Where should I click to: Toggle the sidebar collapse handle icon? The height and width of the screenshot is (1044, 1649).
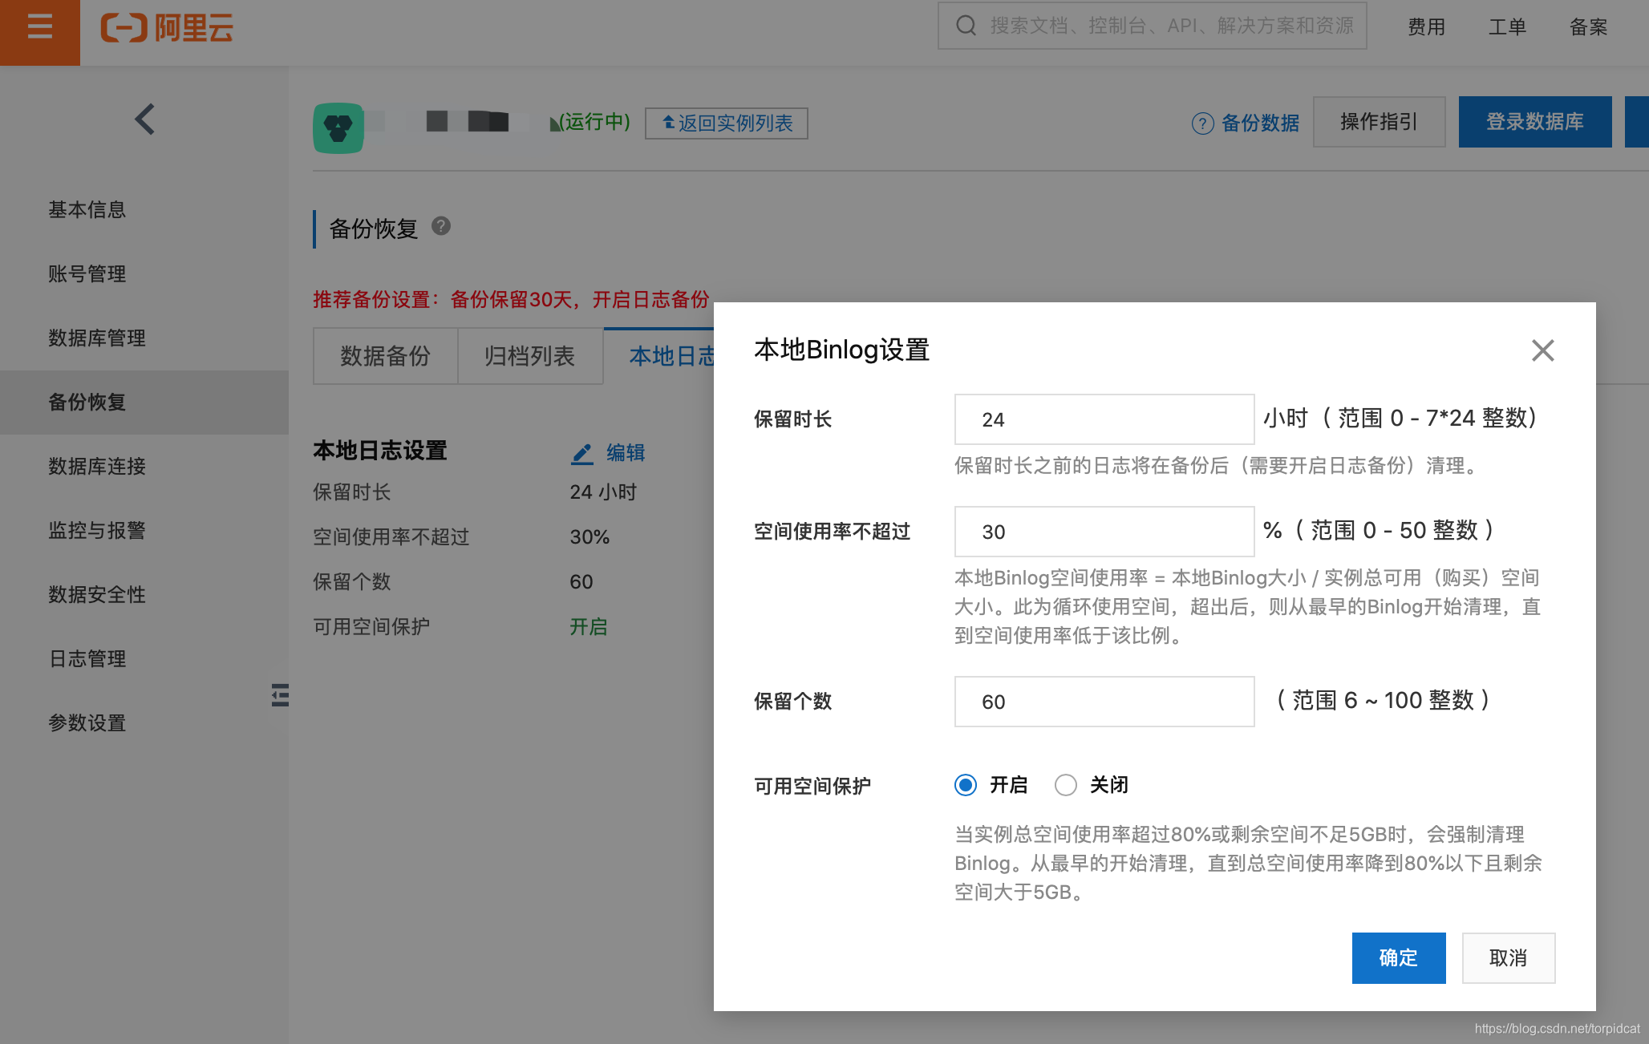pos(280,694)
